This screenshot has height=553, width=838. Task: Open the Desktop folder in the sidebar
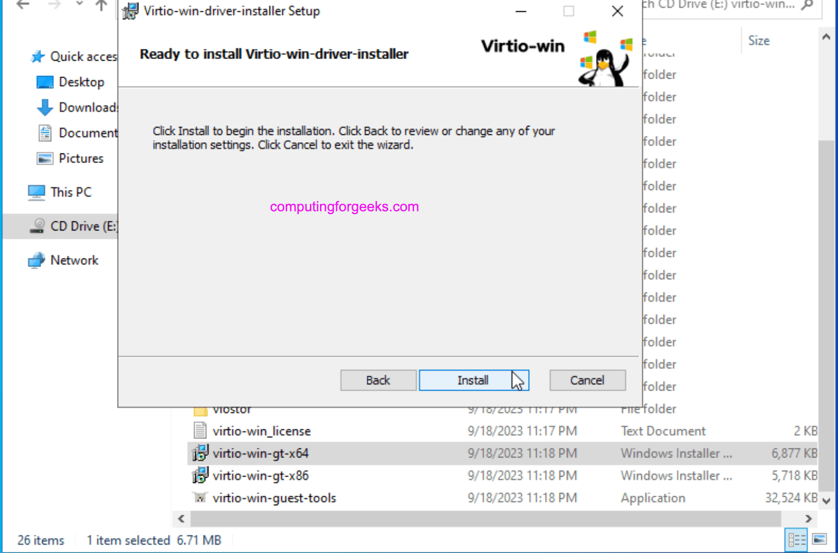[81, 81]
